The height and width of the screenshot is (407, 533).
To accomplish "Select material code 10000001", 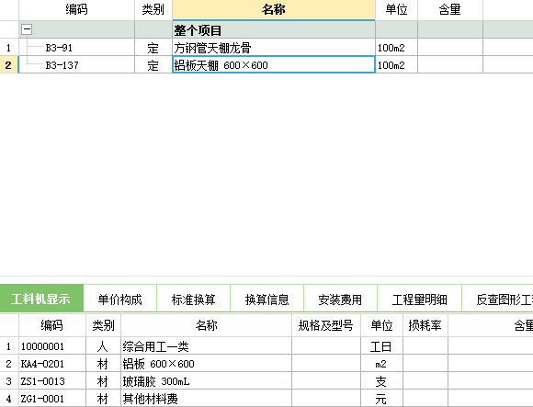I will click(52, 346).
